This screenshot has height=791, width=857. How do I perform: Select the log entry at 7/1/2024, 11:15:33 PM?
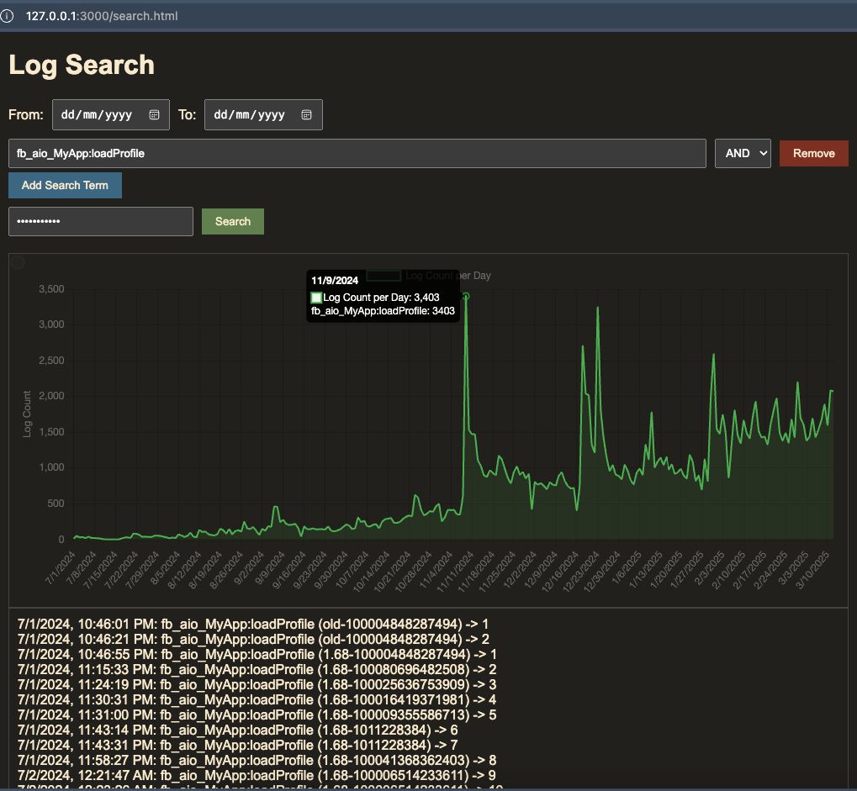click(x=257, y=670)
